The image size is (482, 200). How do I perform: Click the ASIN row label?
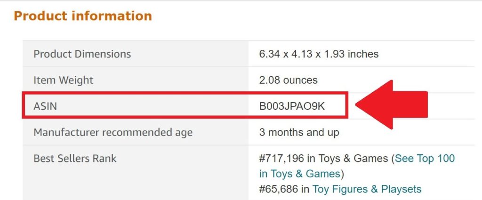45,106
